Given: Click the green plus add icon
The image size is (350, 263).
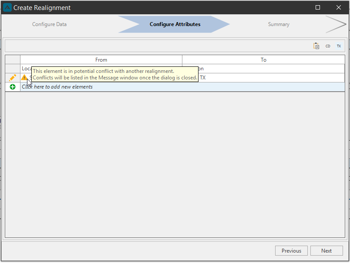Looking at the screenshot, I should pyautogui.click(x=13, y=87).
